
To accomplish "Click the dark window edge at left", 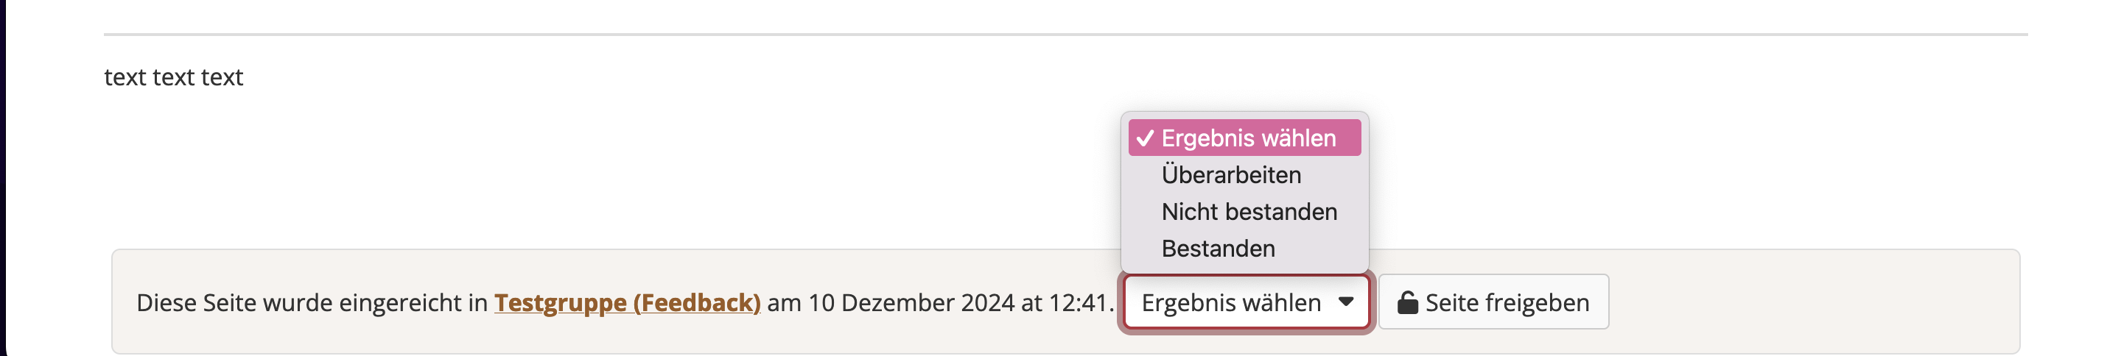I will tap(2, 163).
